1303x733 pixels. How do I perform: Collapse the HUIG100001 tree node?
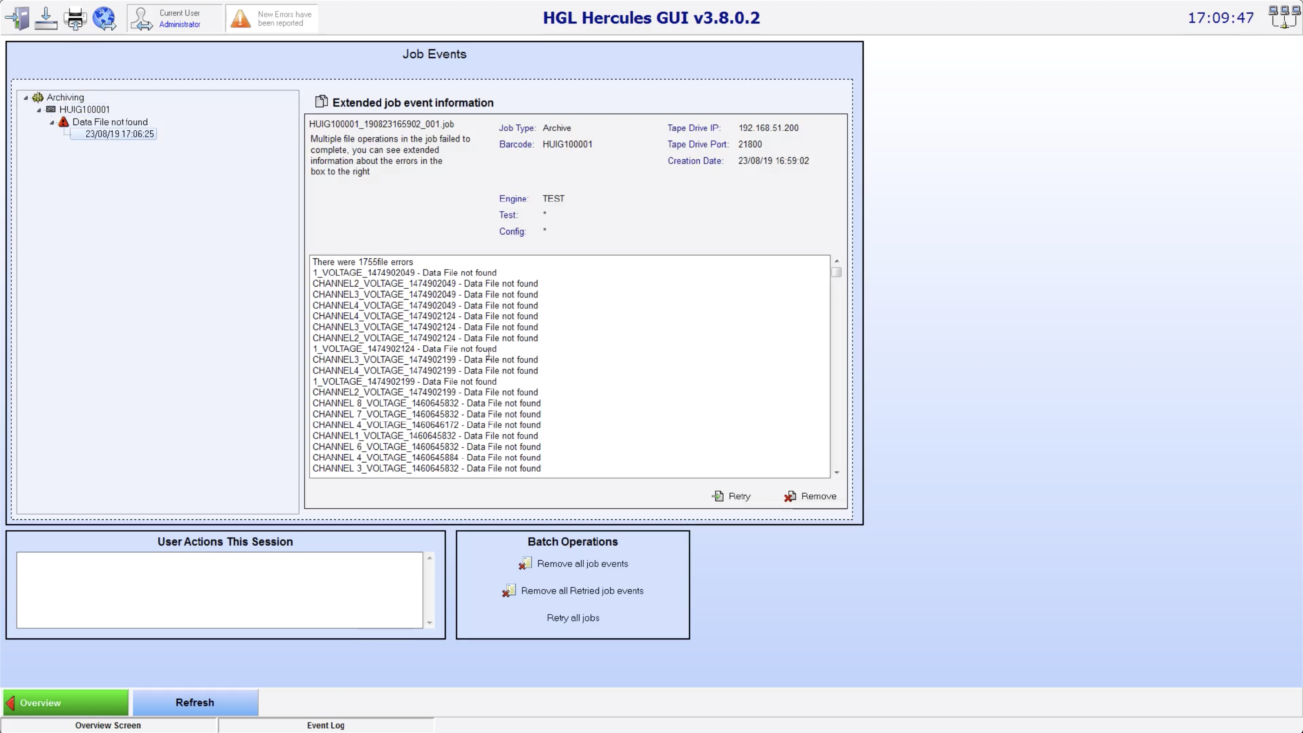coord(39,110)
